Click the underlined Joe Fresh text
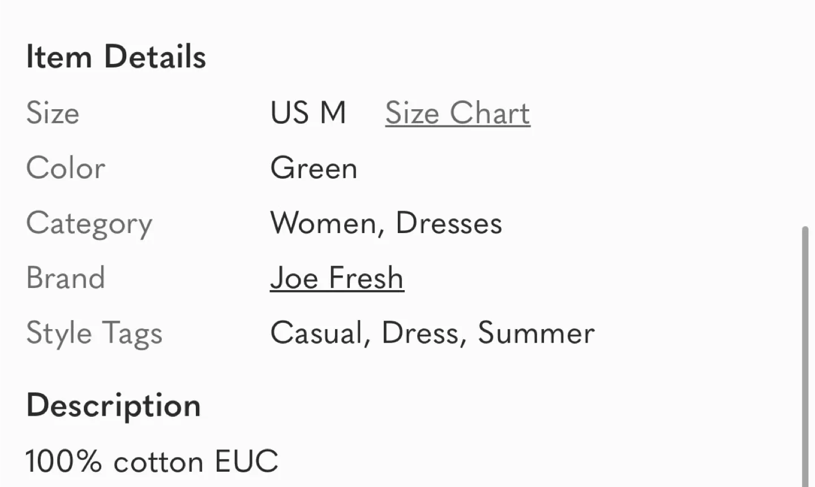815x487 pixels. (337, 278)
